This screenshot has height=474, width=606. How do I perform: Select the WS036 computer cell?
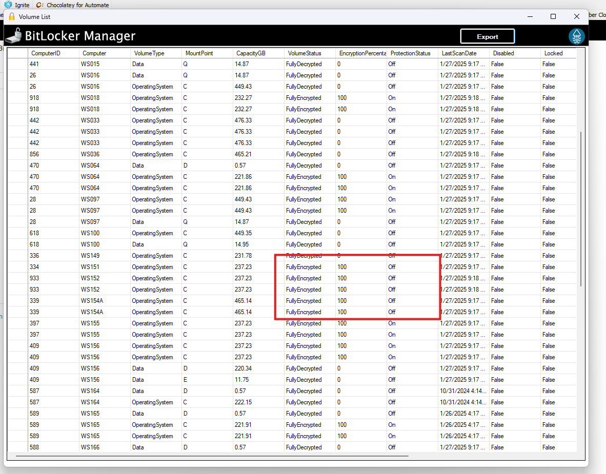coord(90,154)
